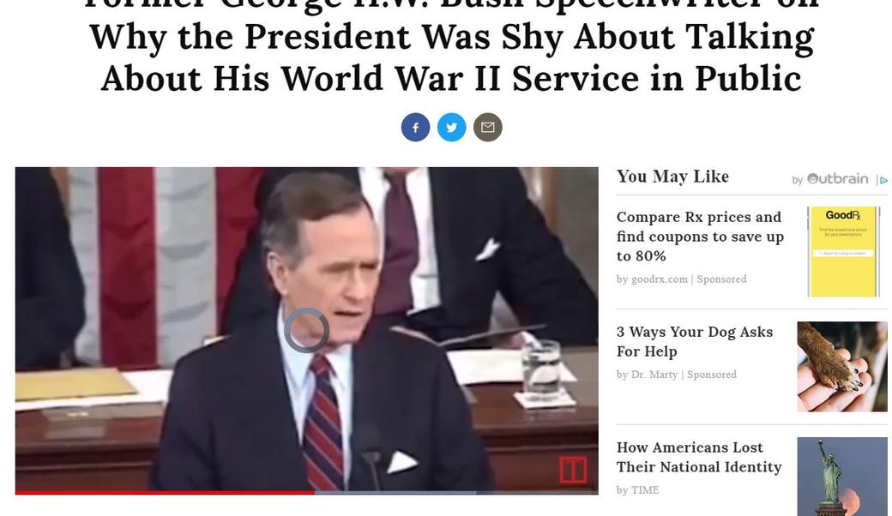The height and width of the screenshot is (516, 892).
Task: Open the GoodRx yellow ad thumbnail
Action: pyautogui.click(x=843, y=252)
